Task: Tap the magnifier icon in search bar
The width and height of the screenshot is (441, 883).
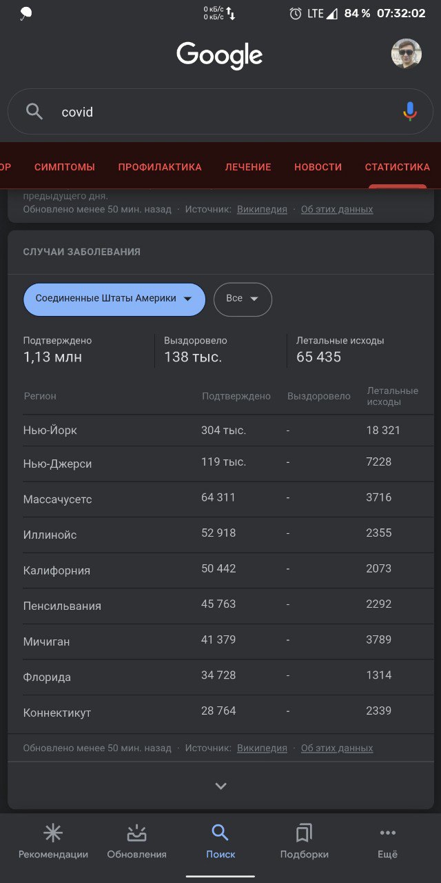Action: point(34,112)
